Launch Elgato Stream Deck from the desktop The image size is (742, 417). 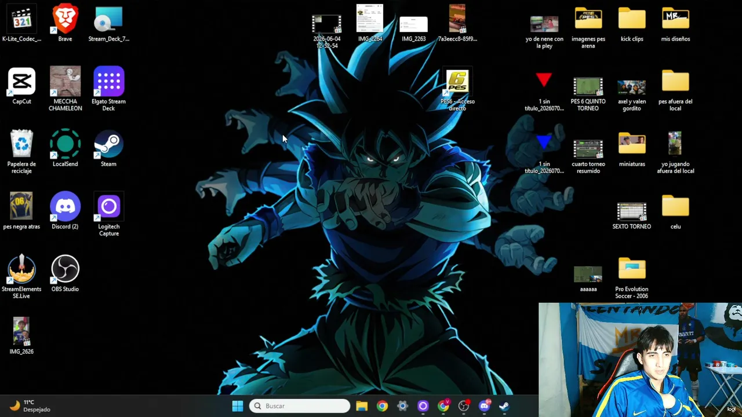pos(109,89)
